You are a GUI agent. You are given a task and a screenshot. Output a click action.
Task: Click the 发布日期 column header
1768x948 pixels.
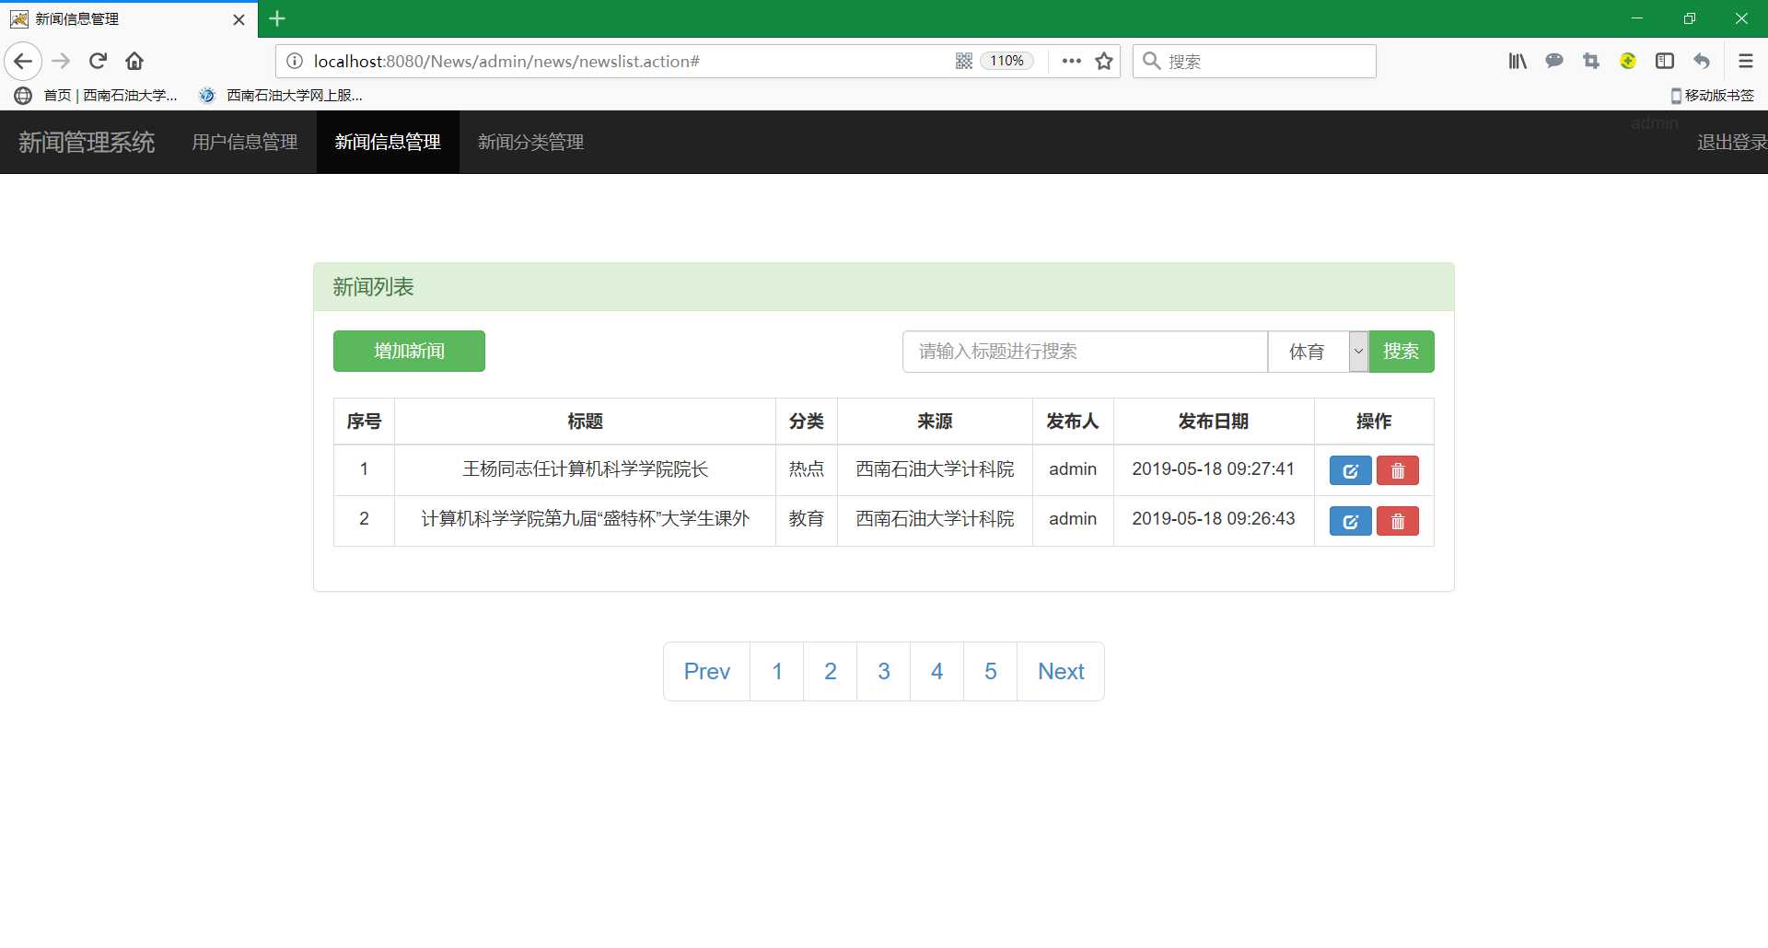[1213, 422]
